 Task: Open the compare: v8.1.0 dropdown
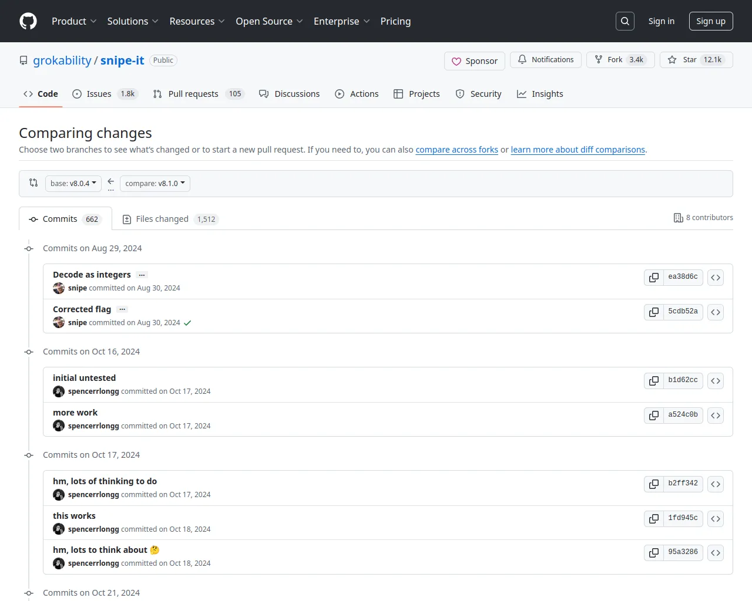pyautogui.click(x=155, y=183)
